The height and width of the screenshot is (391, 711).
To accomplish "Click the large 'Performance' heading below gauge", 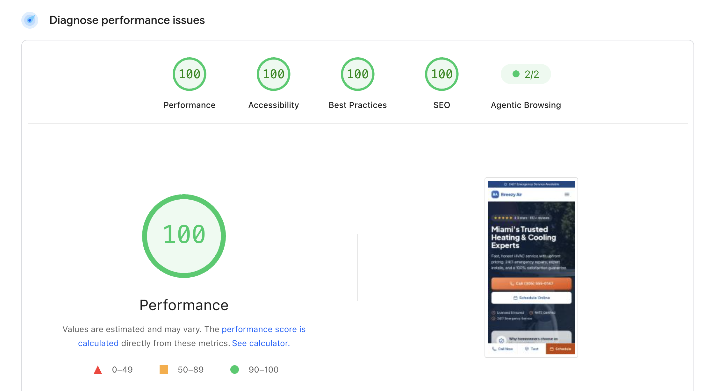I will point(184,305).
